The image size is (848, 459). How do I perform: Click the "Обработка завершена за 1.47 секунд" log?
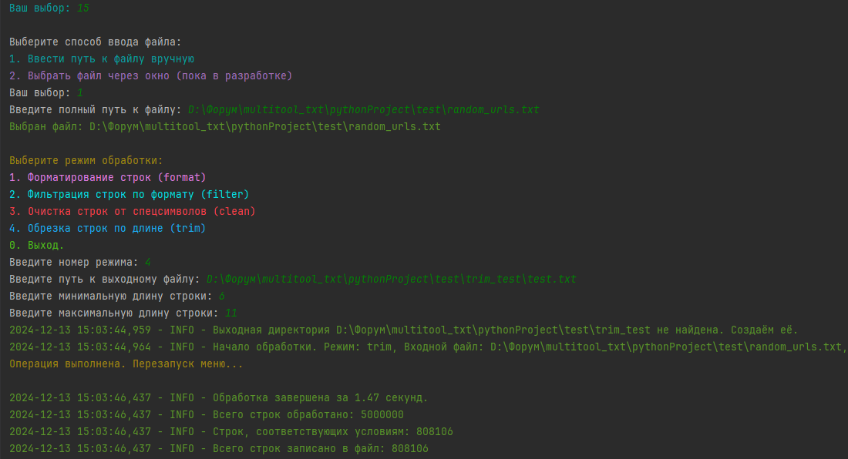click(x=218, y=397)
